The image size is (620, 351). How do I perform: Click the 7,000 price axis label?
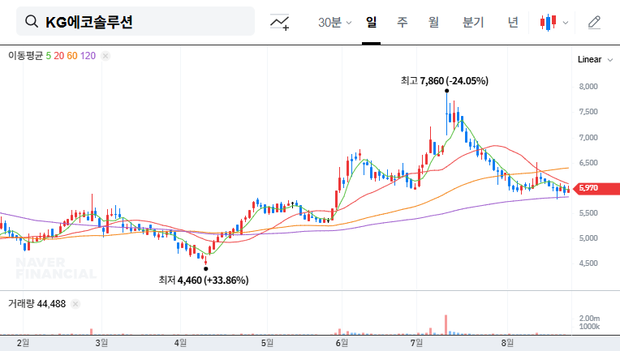[588, 137]
